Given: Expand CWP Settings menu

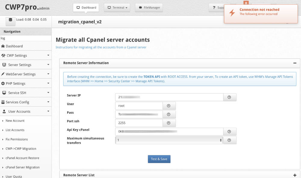Looking at the screenshot, I should click(26, 55).
